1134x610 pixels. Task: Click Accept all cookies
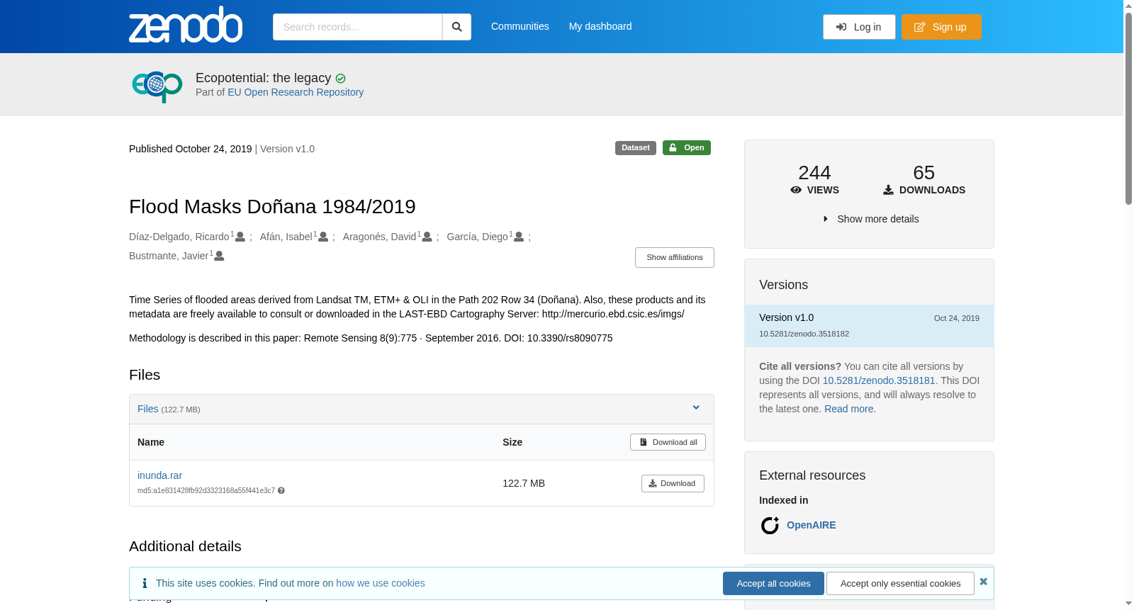pyautogui.click(x=773, y=584)
